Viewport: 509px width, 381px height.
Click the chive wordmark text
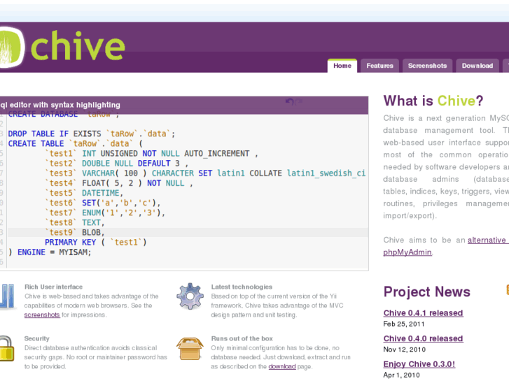[x=78, y=46]
